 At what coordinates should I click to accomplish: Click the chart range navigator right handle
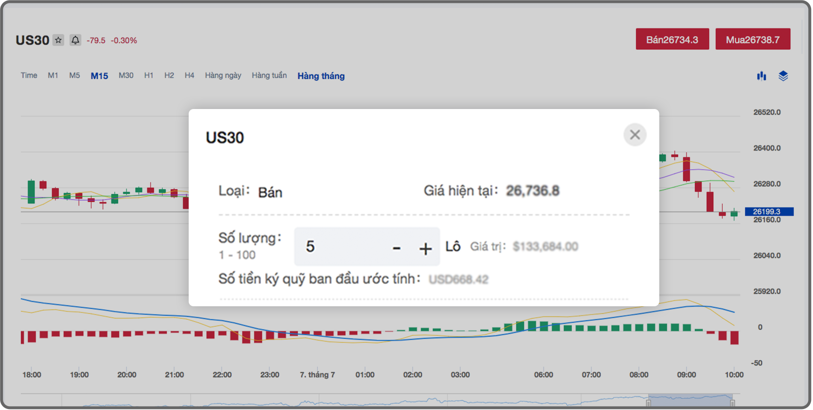pos(732,403)
